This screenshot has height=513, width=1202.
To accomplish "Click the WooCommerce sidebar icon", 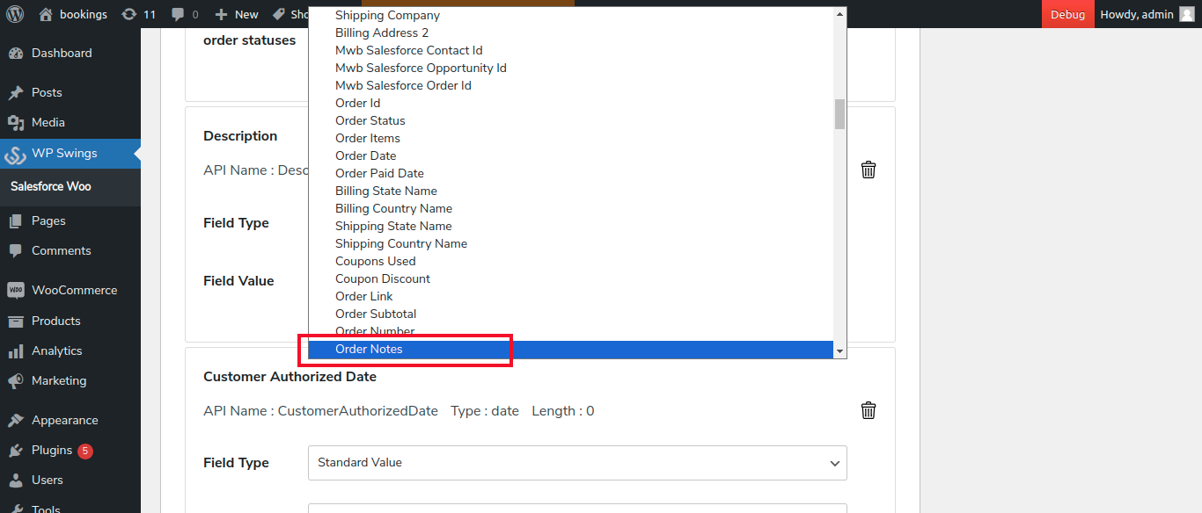I will (15, 290).
